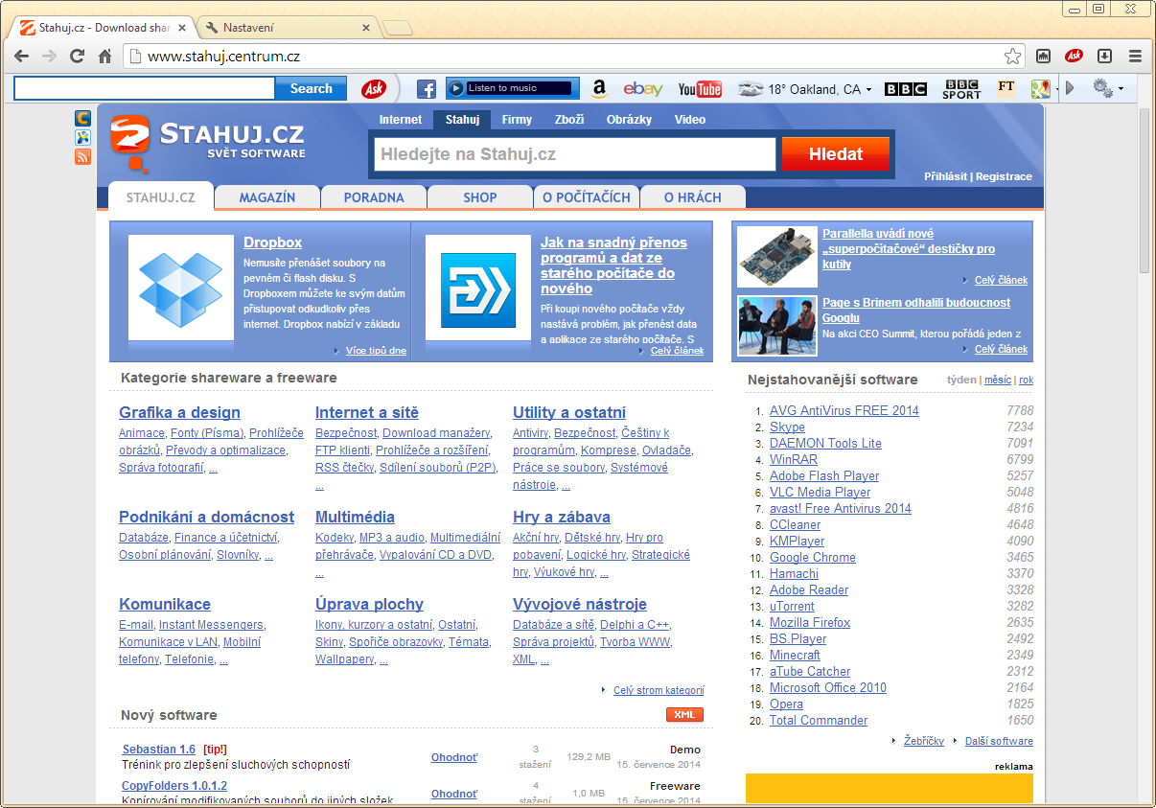
Task: Click the Ask logo on the toolbar
Action: [374, 88]
